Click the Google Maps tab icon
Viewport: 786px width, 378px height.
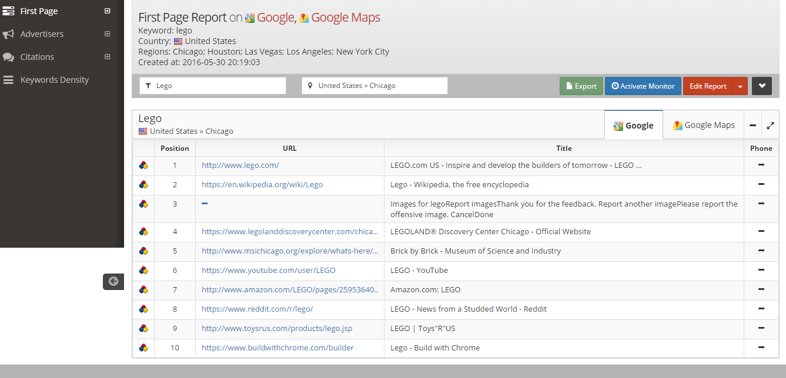(x=678, y=125)
